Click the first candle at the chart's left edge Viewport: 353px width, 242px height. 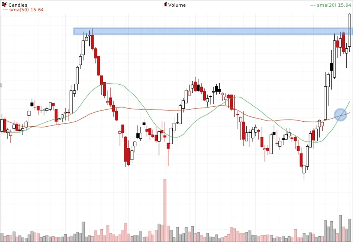pos(2,125)
